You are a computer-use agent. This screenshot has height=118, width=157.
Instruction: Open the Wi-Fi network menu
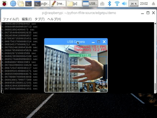pos(117,4)
